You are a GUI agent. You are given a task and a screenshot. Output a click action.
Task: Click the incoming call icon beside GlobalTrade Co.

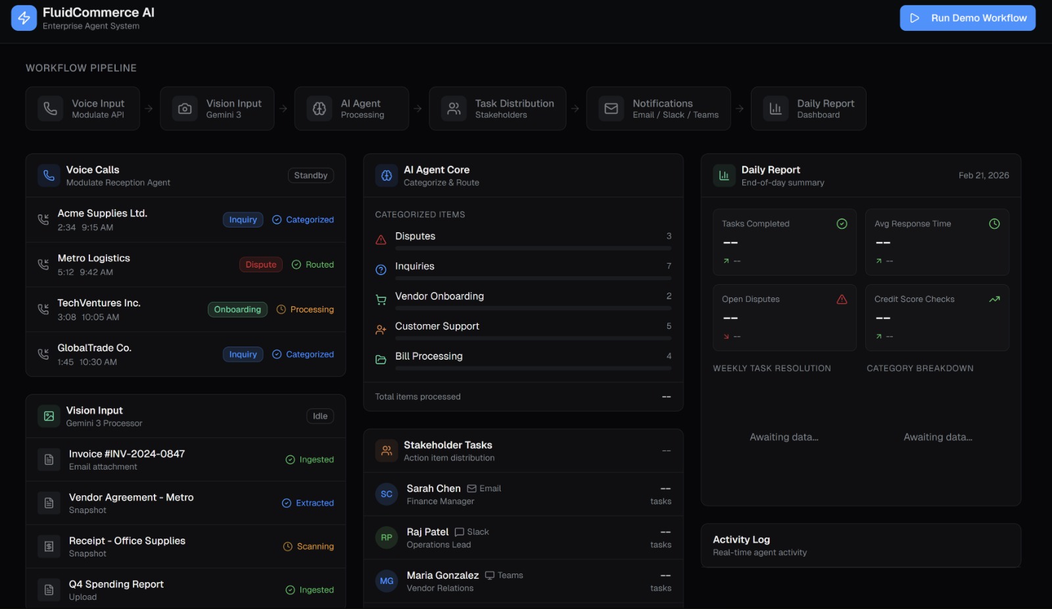point(43,354)
